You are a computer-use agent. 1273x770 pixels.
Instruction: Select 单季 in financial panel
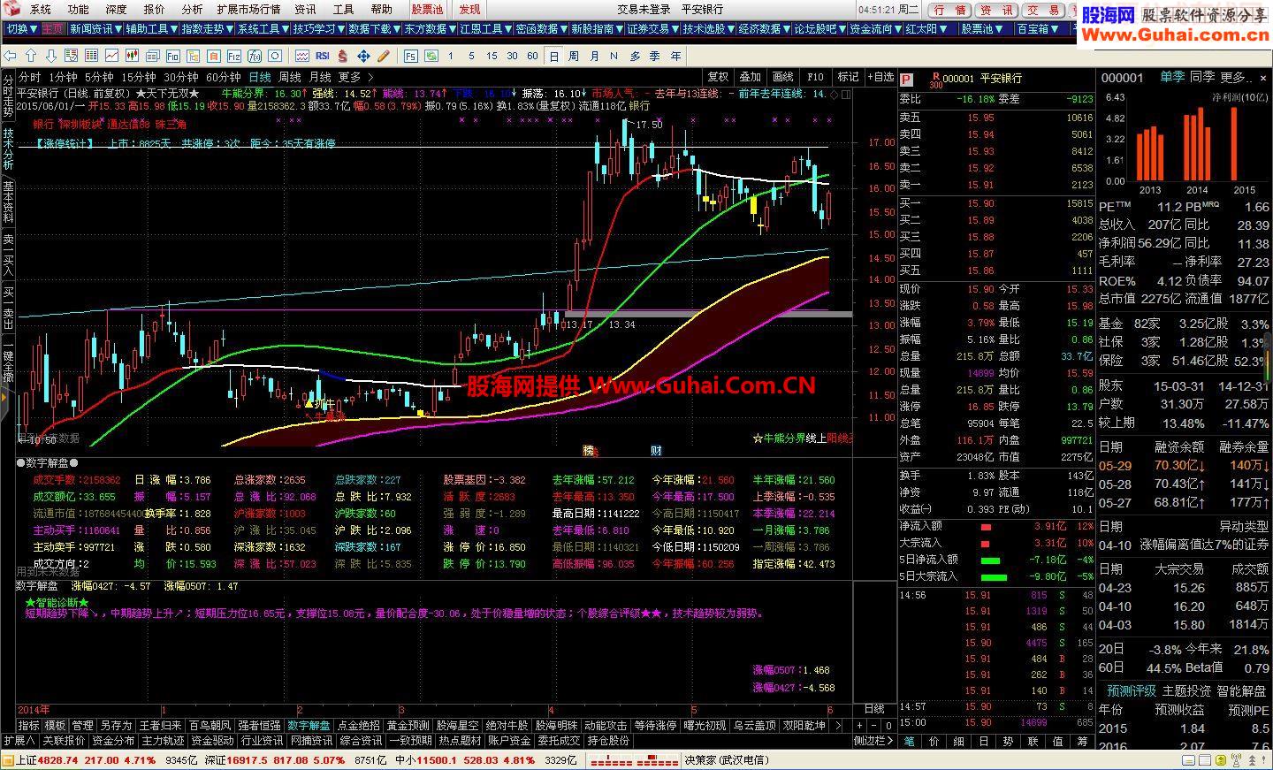coord(1172,78)
